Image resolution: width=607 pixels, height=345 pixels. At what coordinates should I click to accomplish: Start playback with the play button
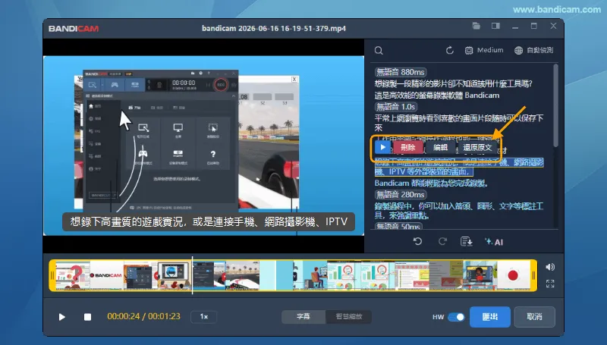(x=62, y=317)
